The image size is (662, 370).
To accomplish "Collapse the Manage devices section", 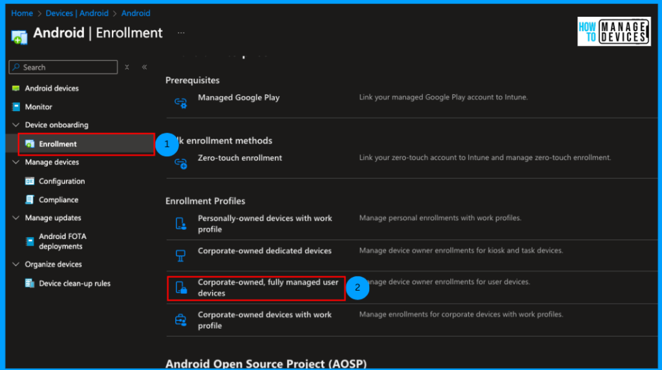I will tap(16, 162).
